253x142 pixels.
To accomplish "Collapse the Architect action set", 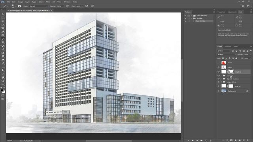I will click(x=191, y=19).
